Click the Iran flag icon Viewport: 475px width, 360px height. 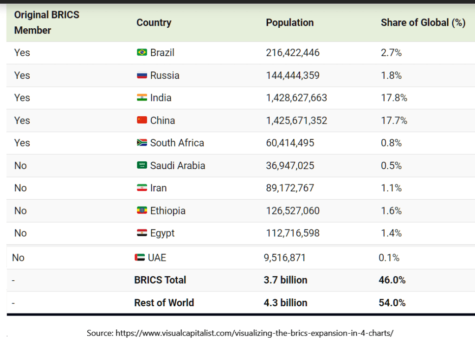click(142, 188)
